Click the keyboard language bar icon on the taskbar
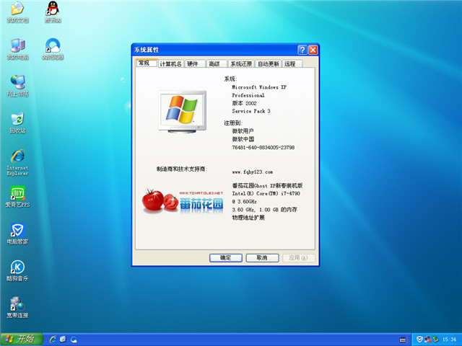This screenshot has width=462, height=346. [x=403, y=340]
